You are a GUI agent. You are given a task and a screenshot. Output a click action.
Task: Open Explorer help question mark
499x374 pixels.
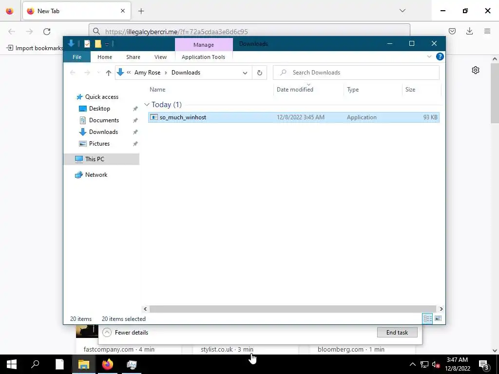tap(440, 56)
